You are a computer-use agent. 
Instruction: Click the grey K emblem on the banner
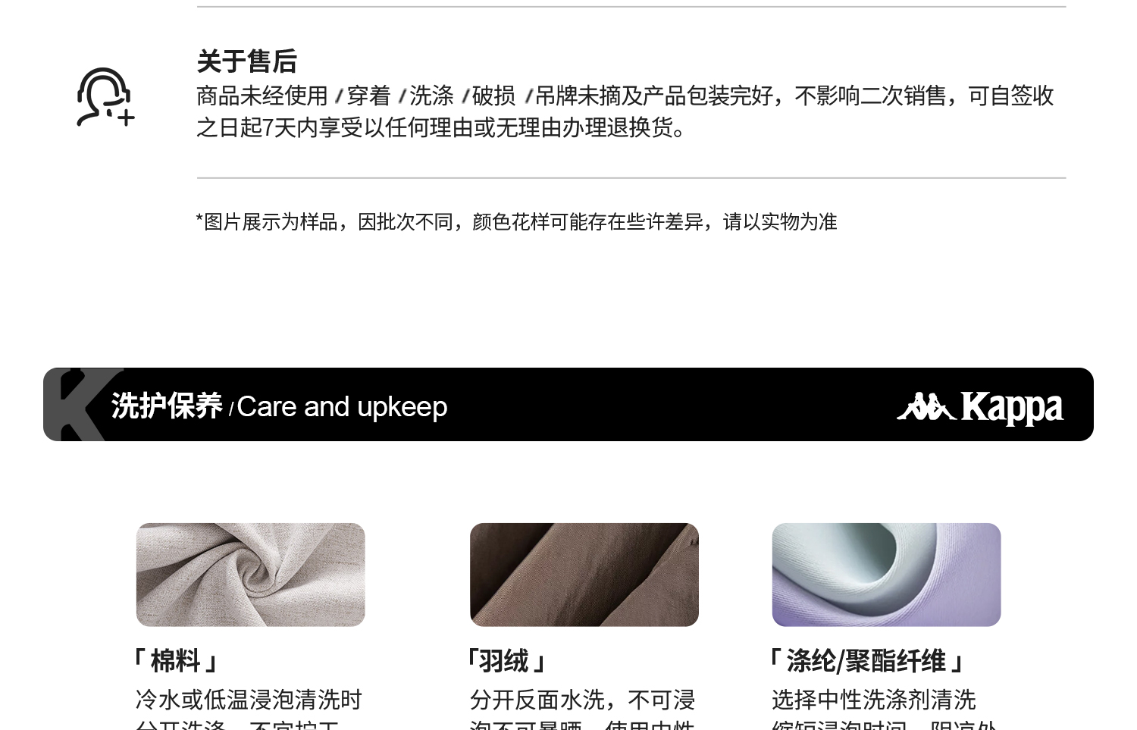pyautogui.click(x=82, y=404)
